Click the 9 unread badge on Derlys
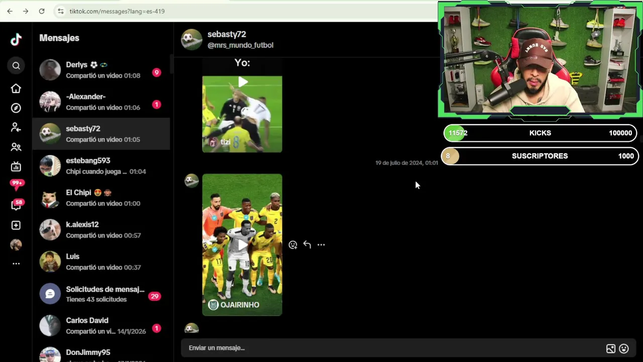643x362 pixels. point(156,72)
